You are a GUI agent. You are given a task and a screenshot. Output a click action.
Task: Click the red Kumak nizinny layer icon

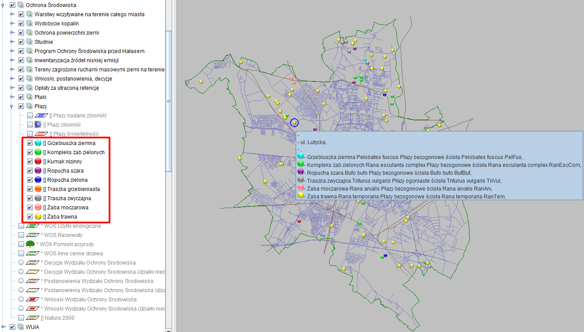point(38,161)
